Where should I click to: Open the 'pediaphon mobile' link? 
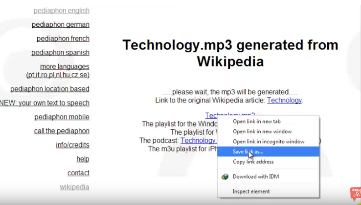62,117
